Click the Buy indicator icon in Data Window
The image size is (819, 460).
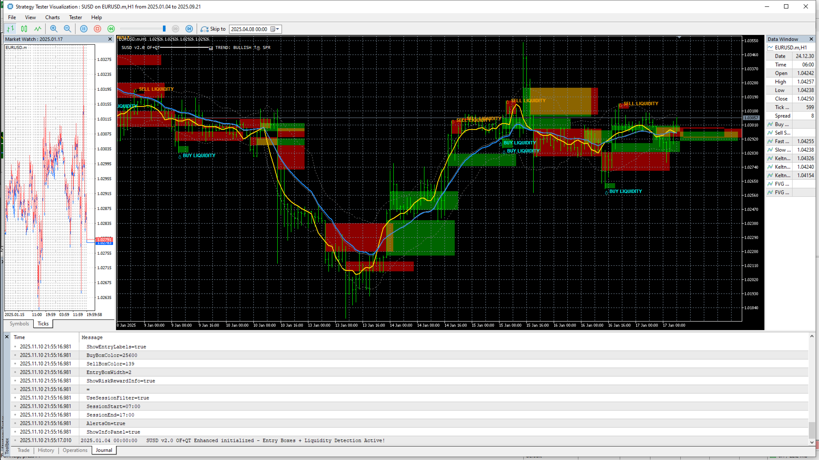tap(770, 124)
